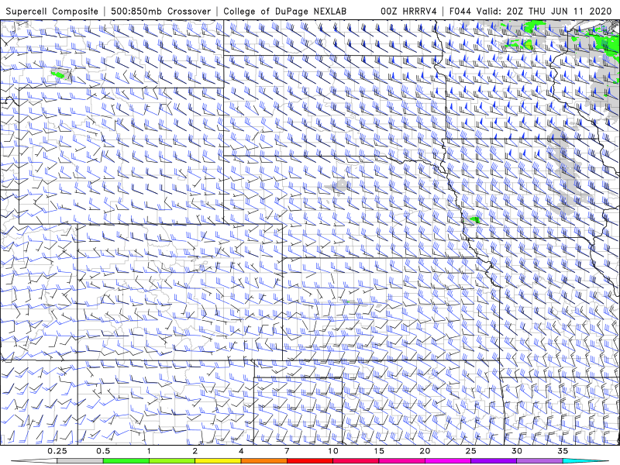Click the legend value '1'
Image resolution: width=620 pixels, height=465 pixels.
coord(149,451)
